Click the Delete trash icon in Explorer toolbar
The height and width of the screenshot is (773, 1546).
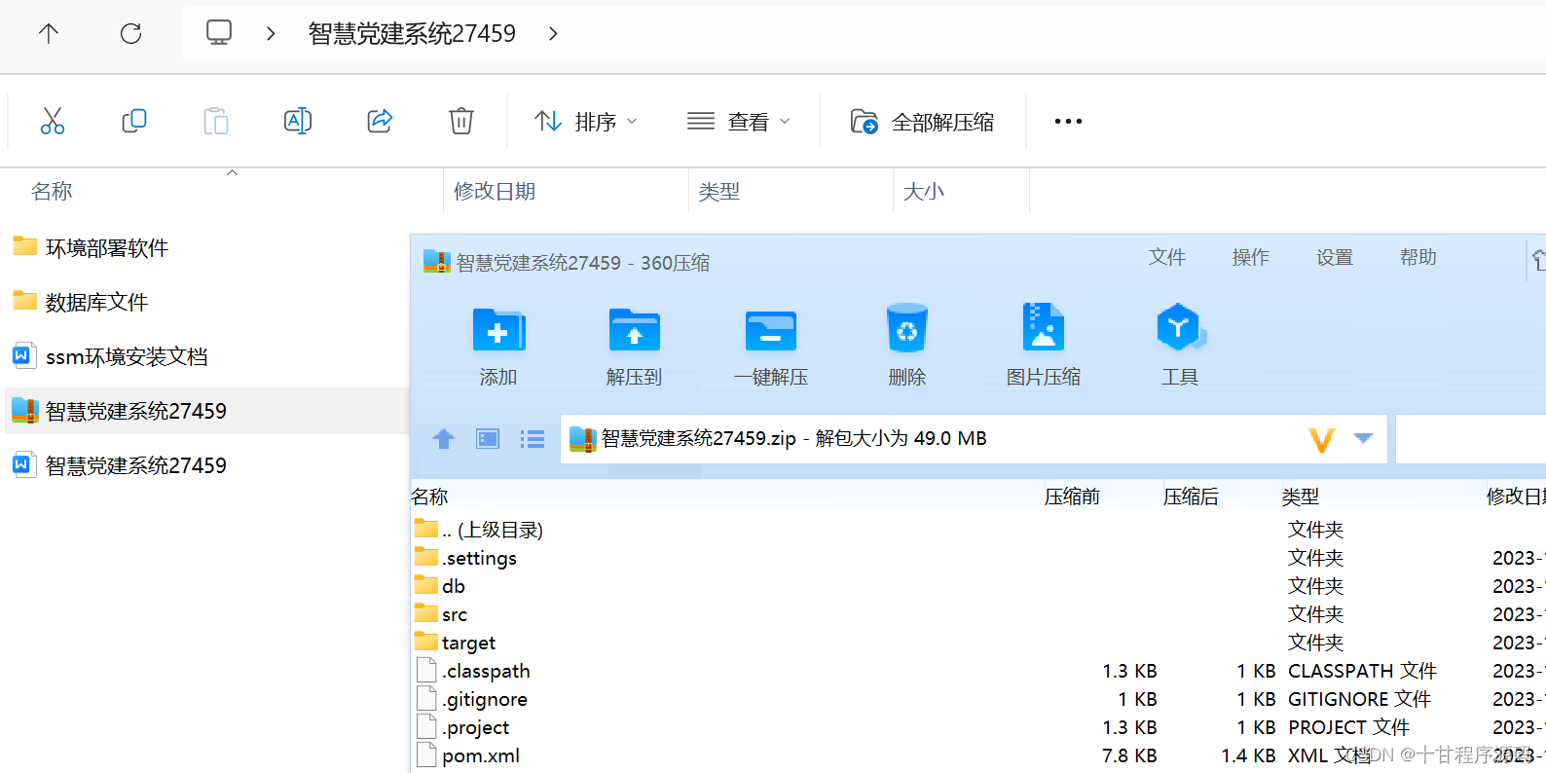point(461,121)
